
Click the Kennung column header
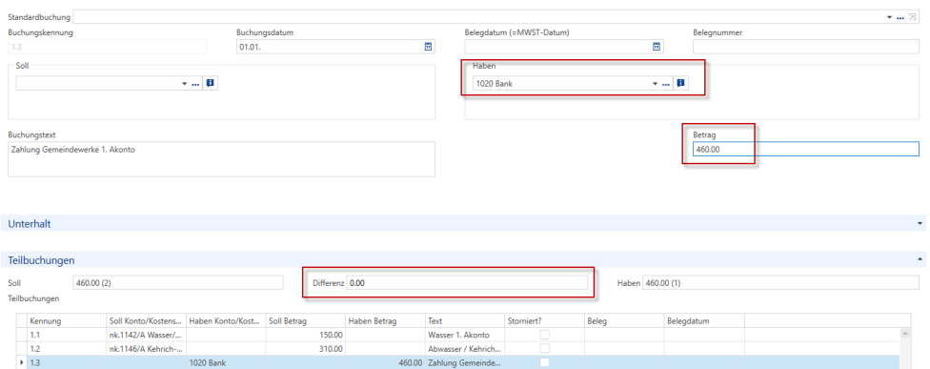[x=67, y=321]
